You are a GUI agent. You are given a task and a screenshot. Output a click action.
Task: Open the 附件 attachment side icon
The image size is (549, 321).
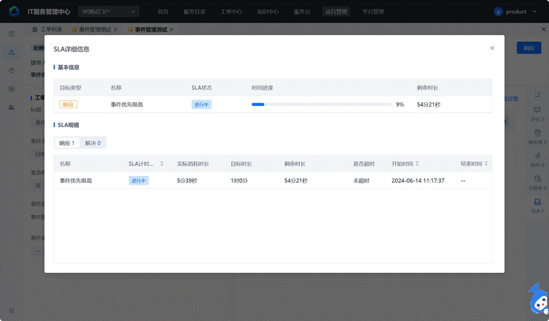pos(537,159)
